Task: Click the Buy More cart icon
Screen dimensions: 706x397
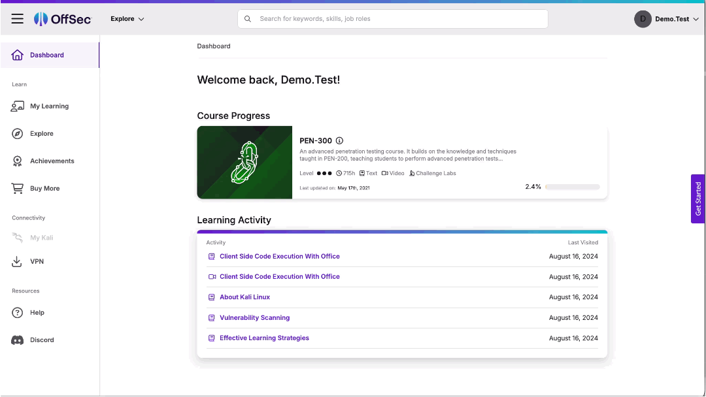Action: (x=16, y=188)
